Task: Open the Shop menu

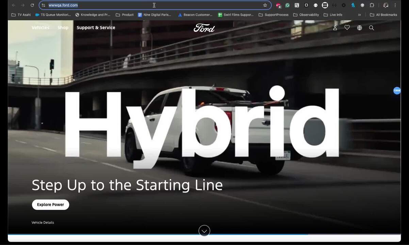Action: coord(63,28)
